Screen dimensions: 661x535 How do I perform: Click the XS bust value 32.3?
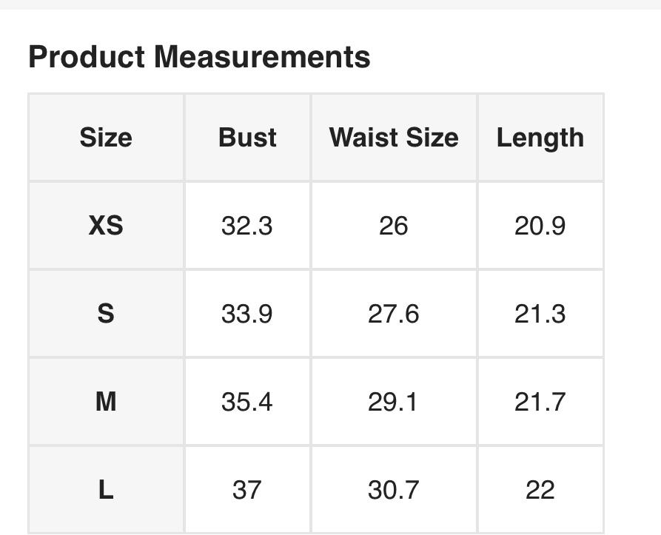[247, 226]
